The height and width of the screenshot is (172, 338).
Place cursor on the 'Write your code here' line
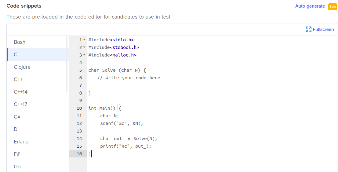point(129,78)
